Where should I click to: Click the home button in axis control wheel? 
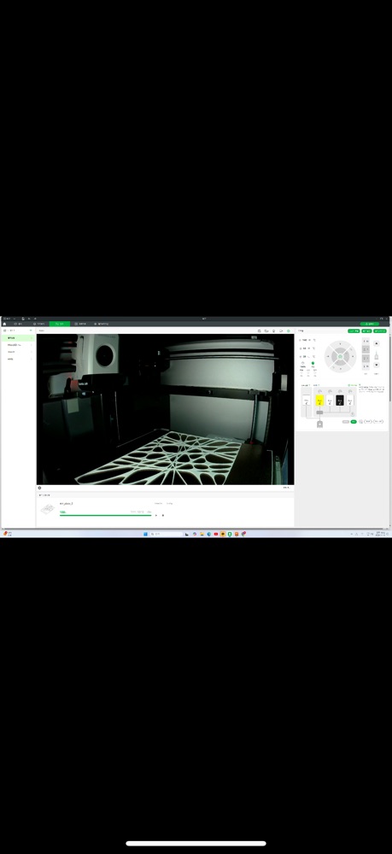pos(340,357)
